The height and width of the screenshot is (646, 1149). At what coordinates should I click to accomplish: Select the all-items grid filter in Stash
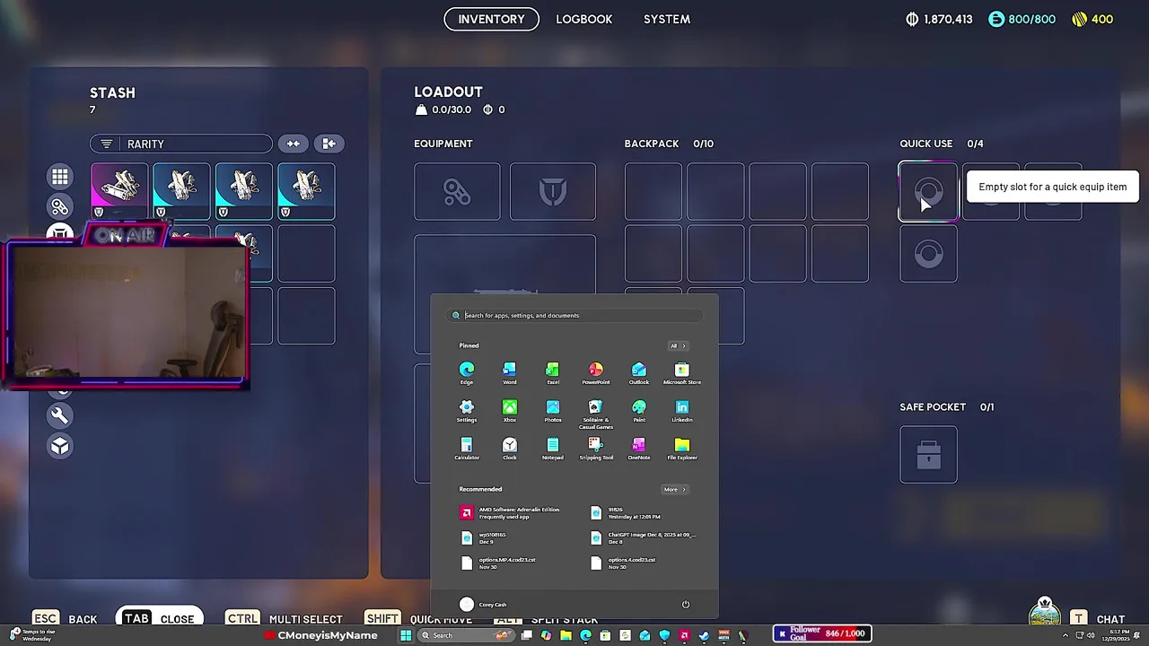[x=60, y=177]
